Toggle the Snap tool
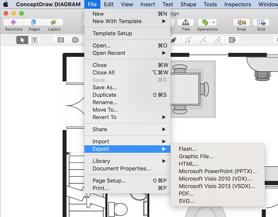The image size is (278, 217). click(242, 23)
